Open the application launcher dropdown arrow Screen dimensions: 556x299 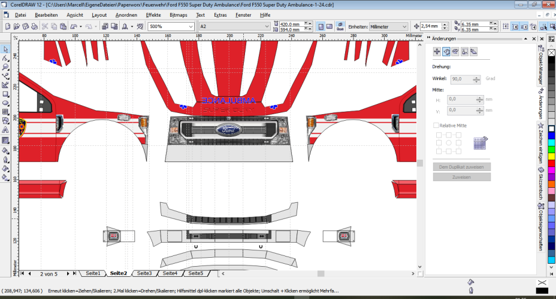click(x=132, y=26)
